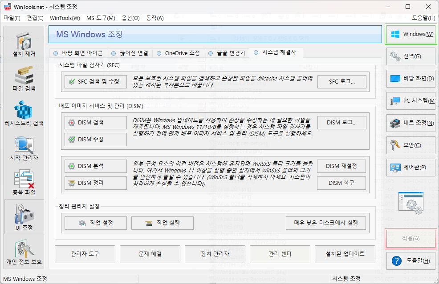This screenshot has width=439, height=284.
Task: Start DISM 검색 scan
Action: point(95,122)
